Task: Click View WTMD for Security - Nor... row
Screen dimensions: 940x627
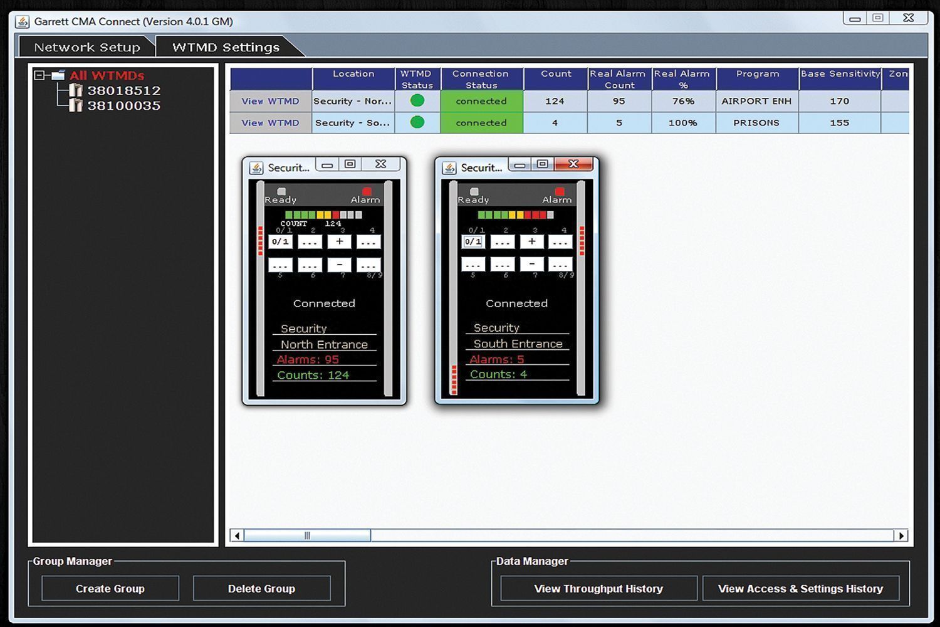Action: (x=271, y=101)
